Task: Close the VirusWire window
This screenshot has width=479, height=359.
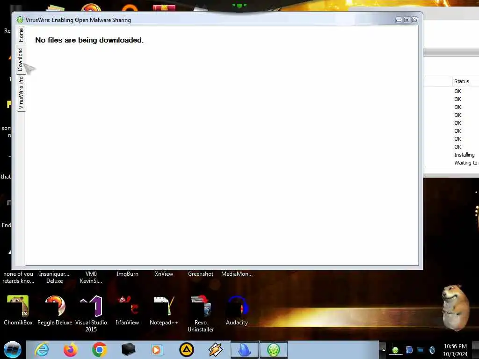Action: 414,20
